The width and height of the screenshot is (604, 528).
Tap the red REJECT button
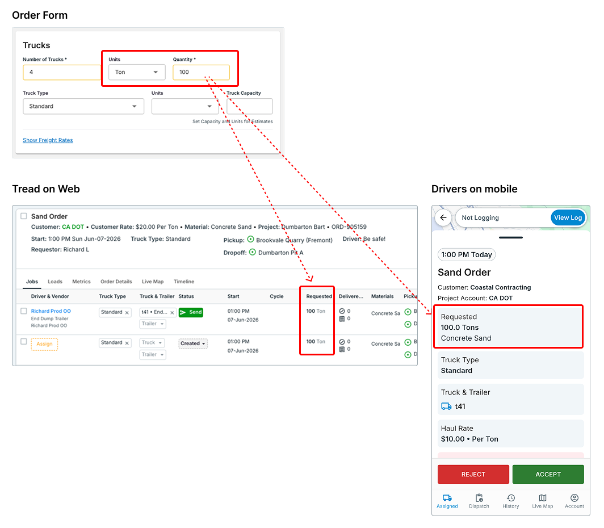point(473,474)
